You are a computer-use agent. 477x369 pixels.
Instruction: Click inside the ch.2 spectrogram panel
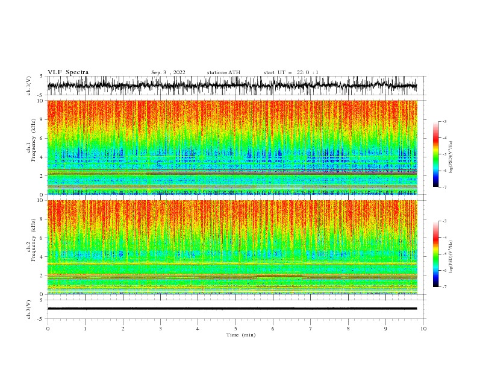(232, 247)
